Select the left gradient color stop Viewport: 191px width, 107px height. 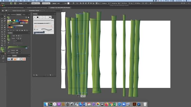(8, 48)
